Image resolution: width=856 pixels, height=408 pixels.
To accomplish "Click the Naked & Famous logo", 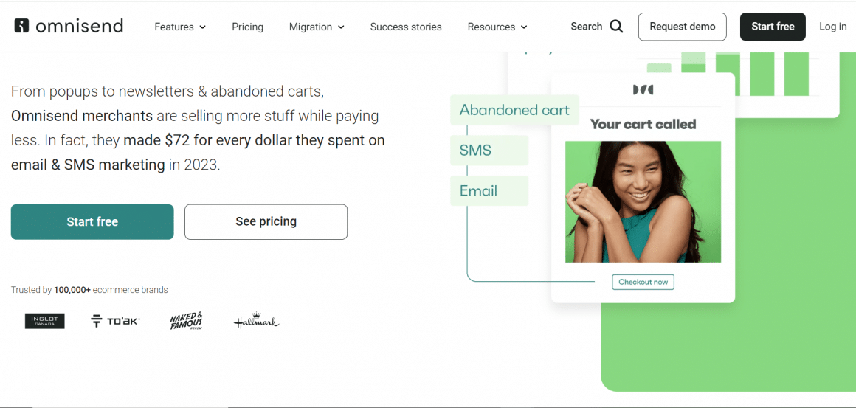I will click(186, 321).
